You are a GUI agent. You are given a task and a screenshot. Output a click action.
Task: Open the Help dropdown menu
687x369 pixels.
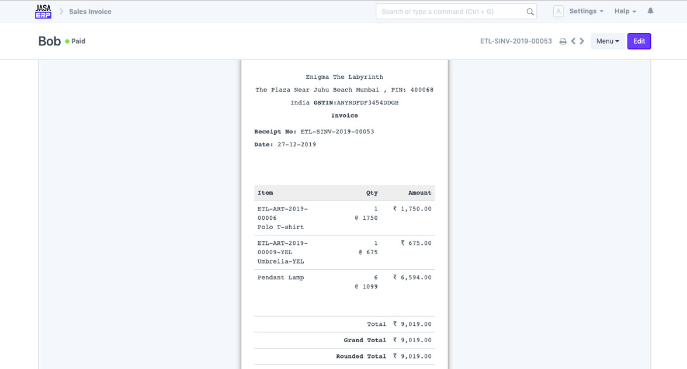[x=625, y=12]
